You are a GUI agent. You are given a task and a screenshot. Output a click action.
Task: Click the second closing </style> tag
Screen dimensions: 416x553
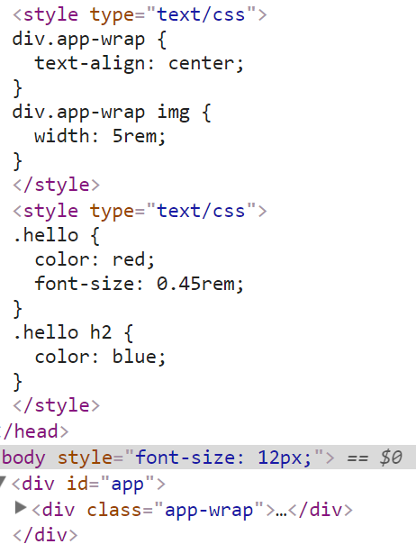[x=57, y=405]
